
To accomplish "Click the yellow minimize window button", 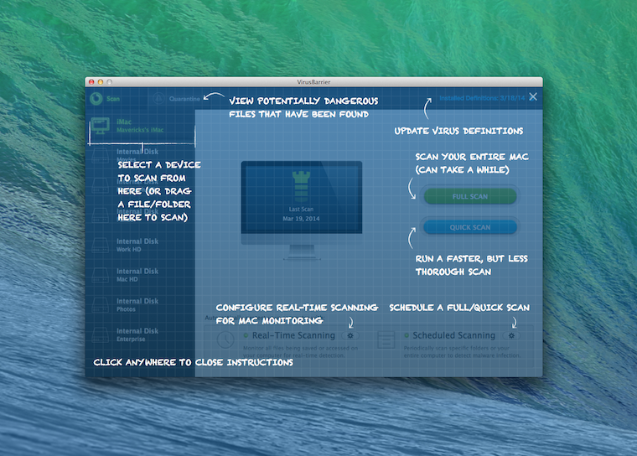I will [x=101, y=81].
